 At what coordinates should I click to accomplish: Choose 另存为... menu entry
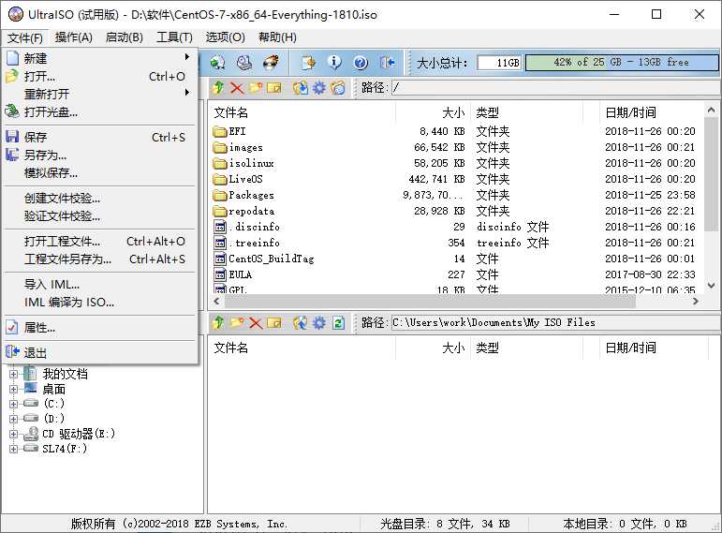pyautogui.click(x=100, y=155)
